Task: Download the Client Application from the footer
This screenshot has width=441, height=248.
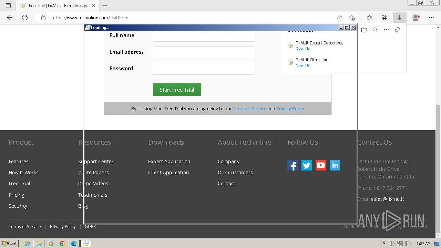Action: pos(168,173)
